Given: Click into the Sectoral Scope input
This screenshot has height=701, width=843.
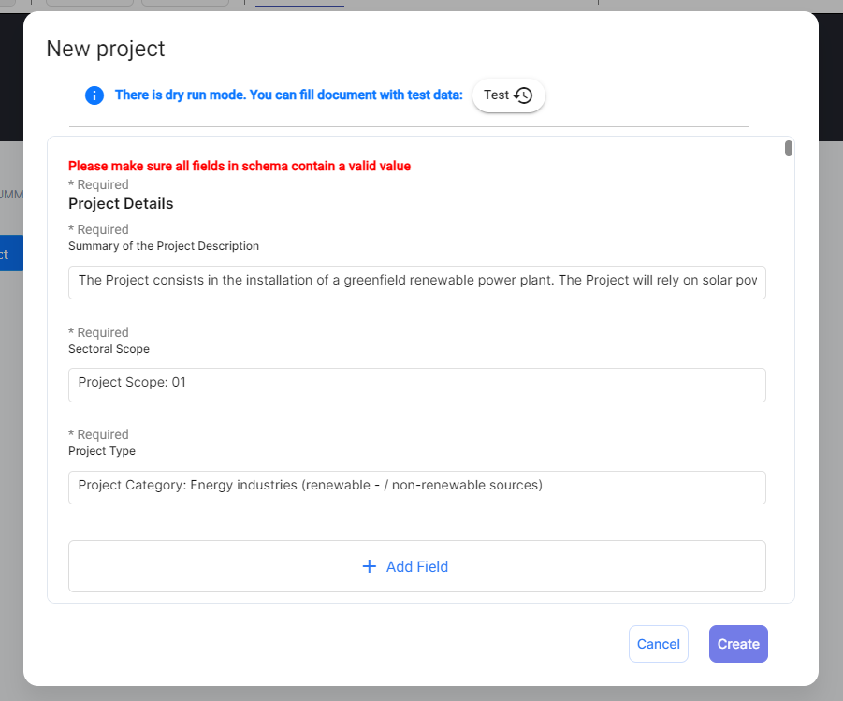Looking at the screenshot, I should point(416,384).
